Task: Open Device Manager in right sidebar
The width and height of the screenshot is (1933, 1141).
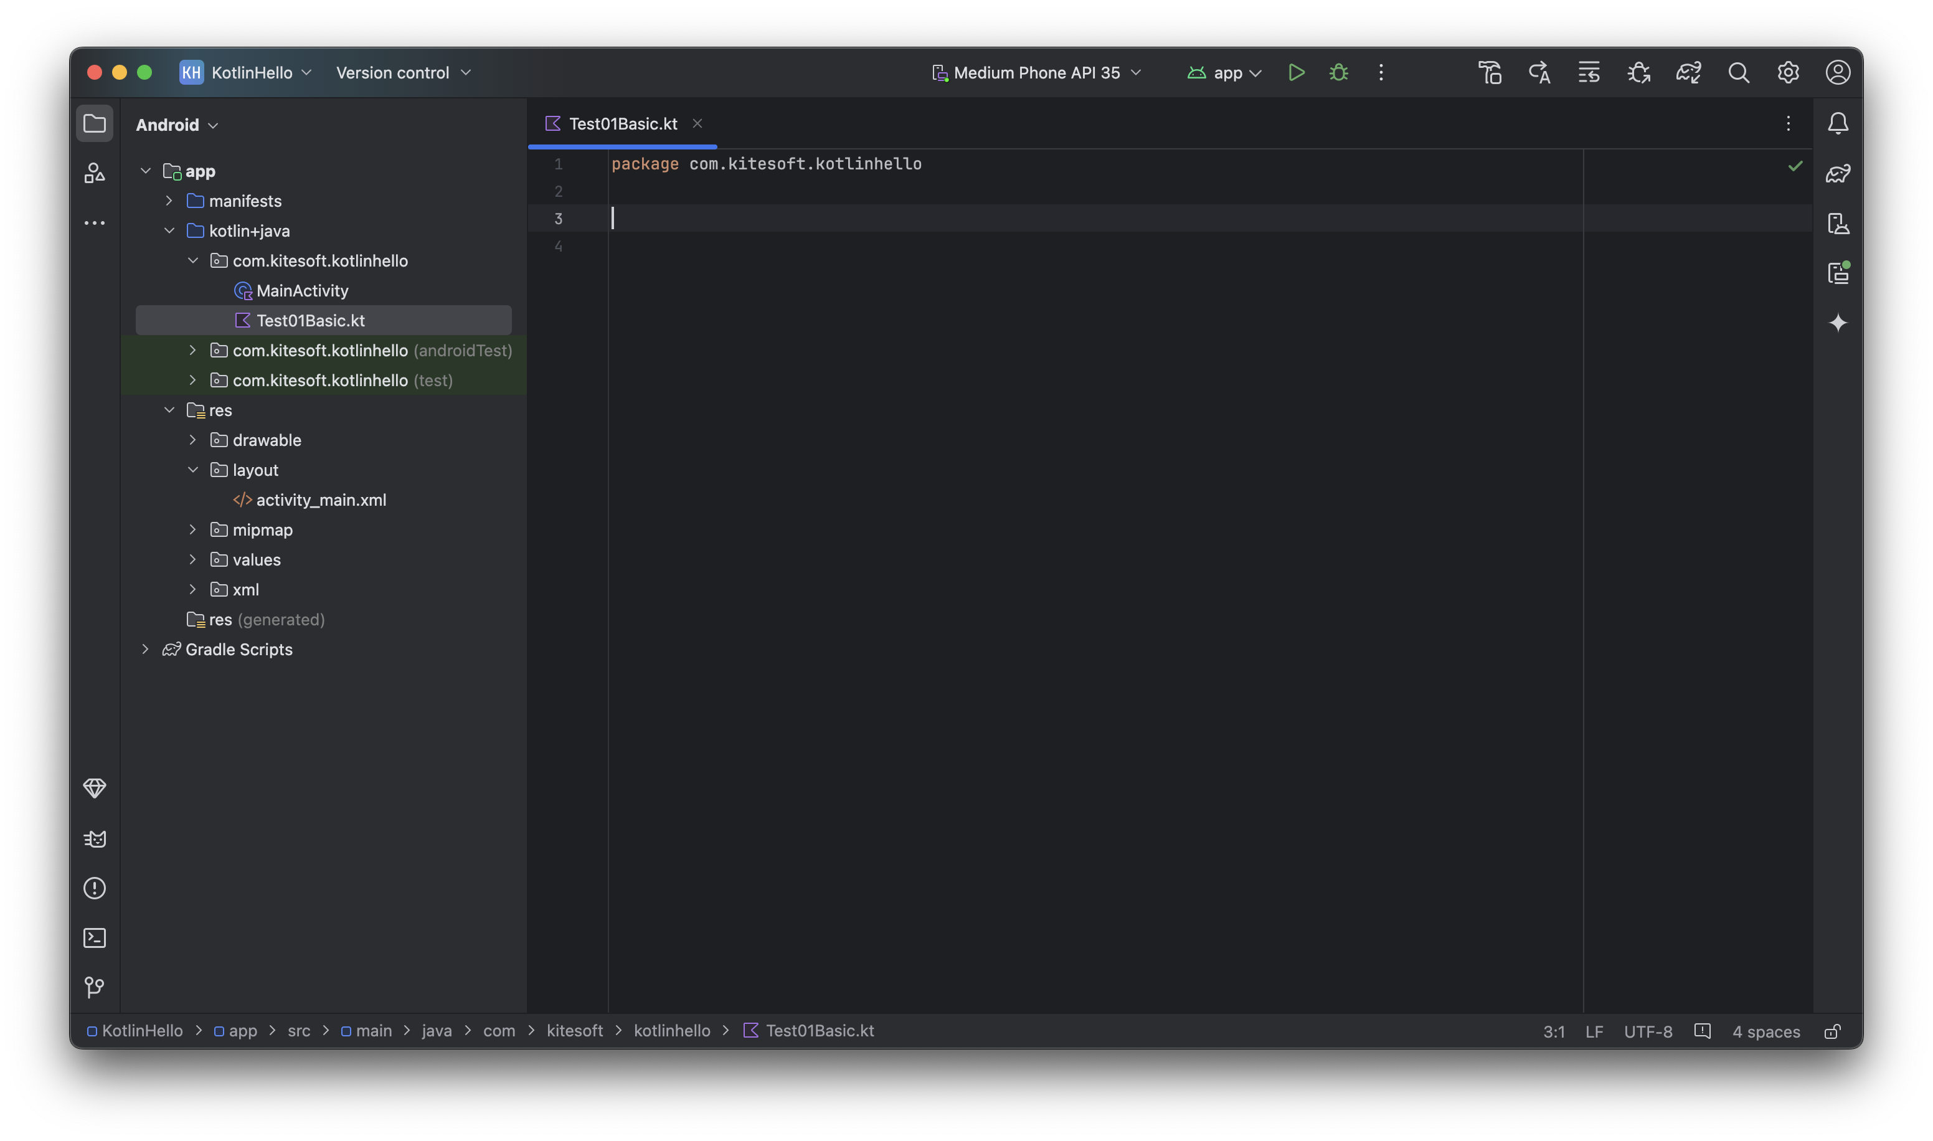Action: point(1838,224)
